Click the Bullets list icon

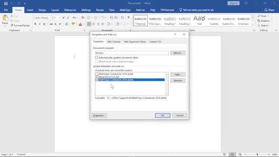(89, 17)
